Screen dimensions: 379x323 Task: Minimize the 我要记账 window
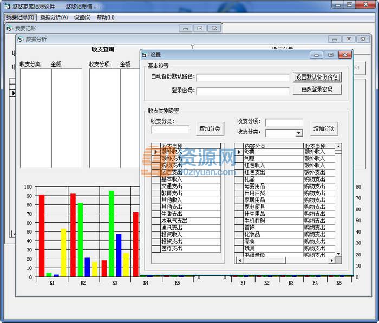[x=185, y=29]
